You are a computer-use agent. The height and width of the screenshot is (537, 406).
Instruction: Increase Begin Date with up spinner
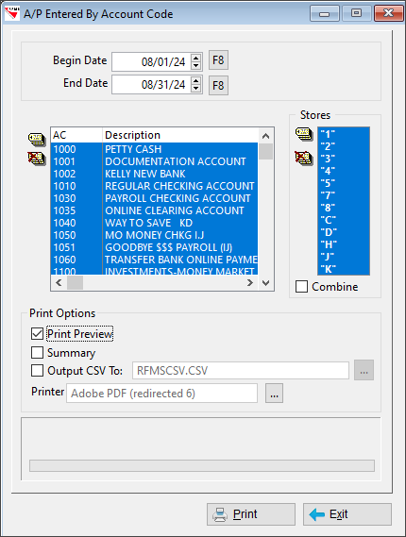click(195, 58)
